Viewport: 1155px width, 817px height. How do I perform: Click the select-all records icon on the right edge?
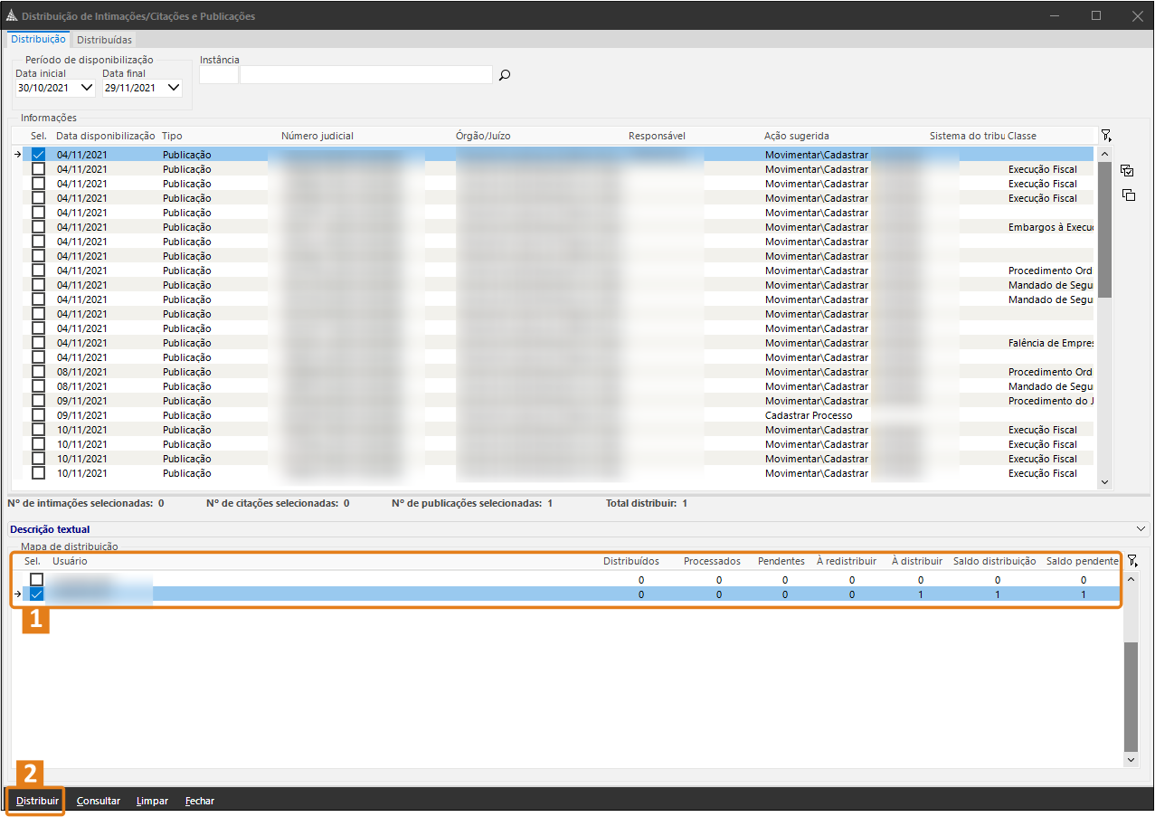[1126, 170]
